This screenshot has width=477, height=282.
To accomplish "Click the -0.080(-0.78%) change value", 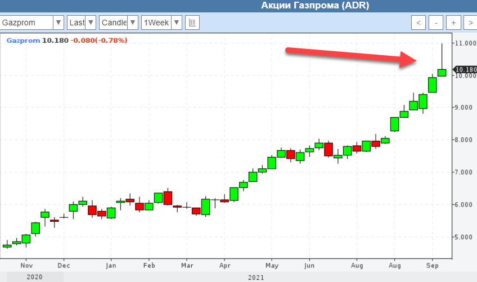I will coord(98,41).
